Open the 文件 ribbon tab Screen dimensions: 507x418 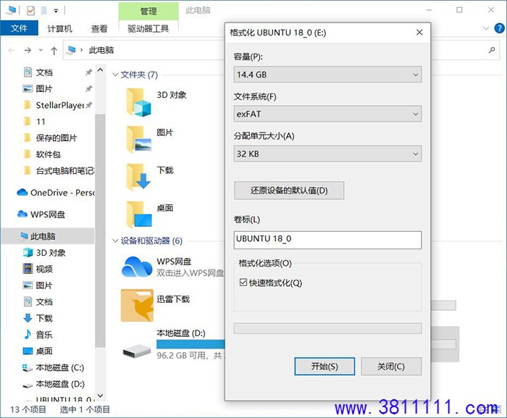tap(19, 28)
